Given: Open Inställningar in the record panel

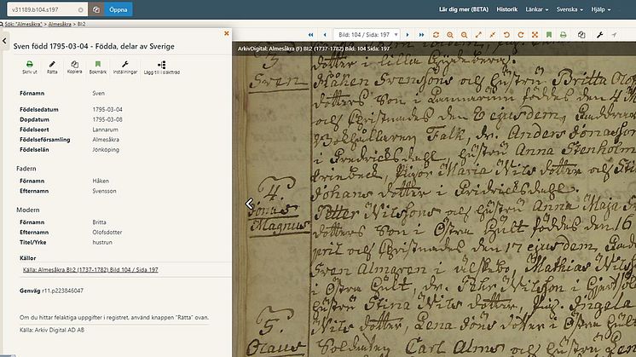Looking at the screenshot, I should coord(125,67).
